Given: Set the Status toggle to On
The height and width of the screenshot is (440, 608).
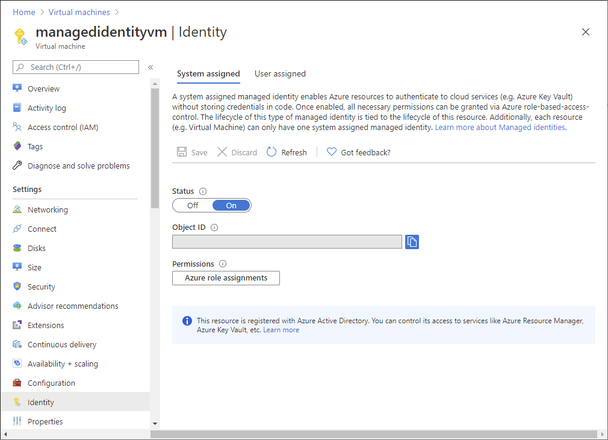Looking at the screenshot, I should point(231,205).
